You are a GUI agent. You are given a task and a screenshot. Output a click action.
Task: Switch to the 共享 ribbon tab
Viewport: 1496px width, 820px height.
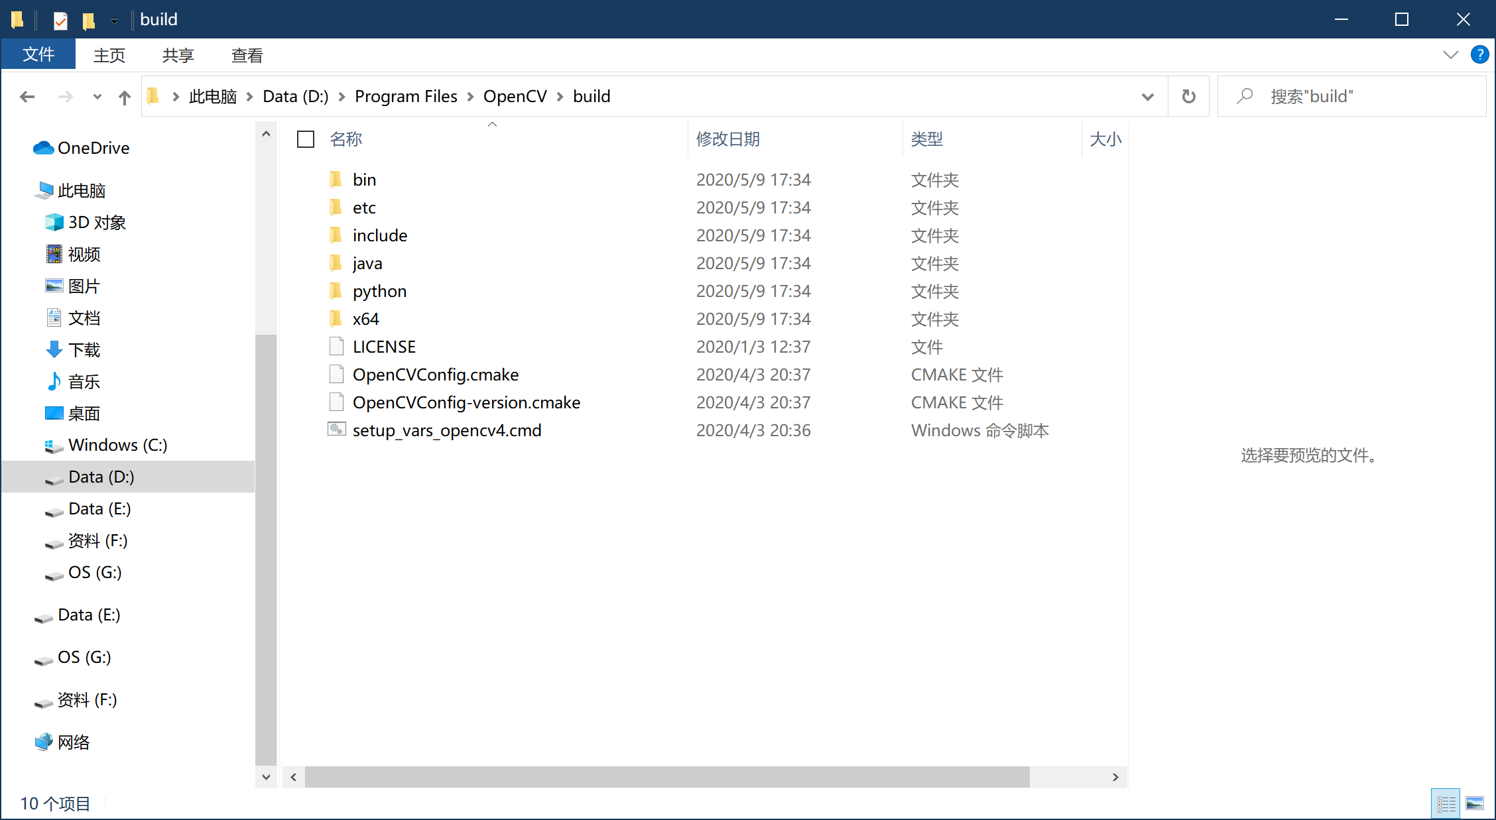click(x=178, y=55)
